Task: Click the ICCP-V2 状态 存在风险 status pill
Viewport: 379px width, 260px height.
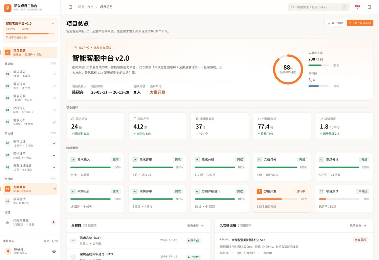Action: click(x=93, y=48)
